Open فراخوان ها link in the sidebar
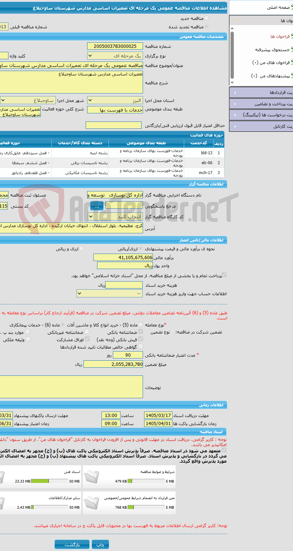This screenshot has height=551, width=293. coord(280,36)
